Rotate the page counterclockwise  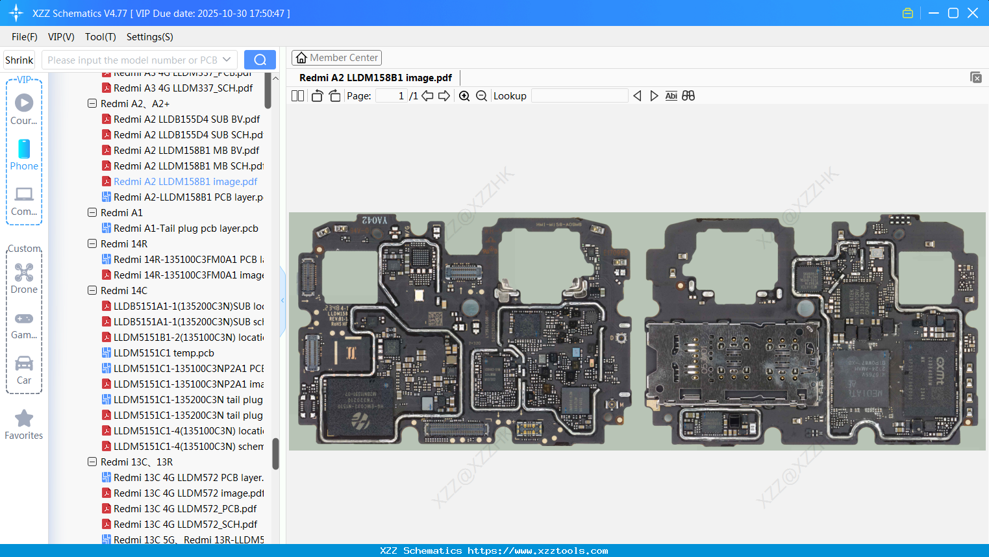point(317,96)
